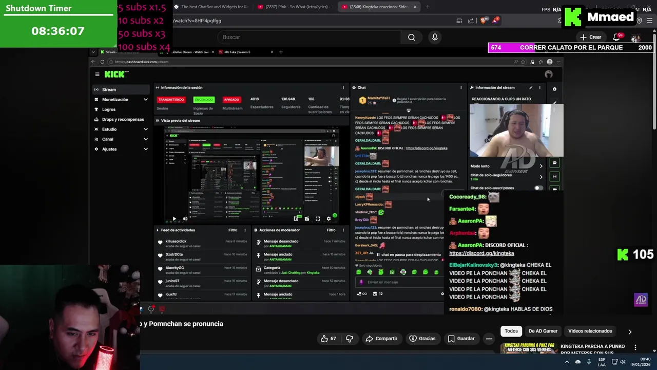
Task: Show more filter chips with the right arrow
Action: pos(630,332)
